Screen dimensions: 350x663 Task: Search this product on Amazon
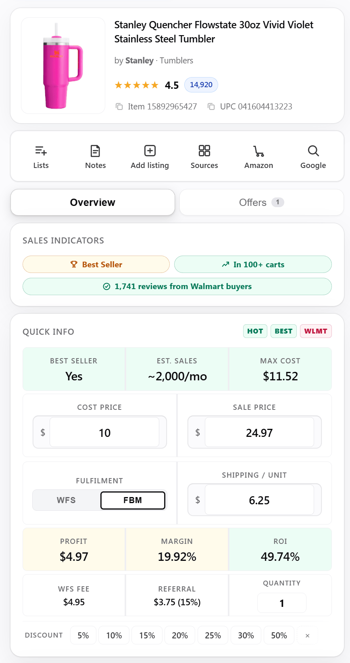coord(258,157)
